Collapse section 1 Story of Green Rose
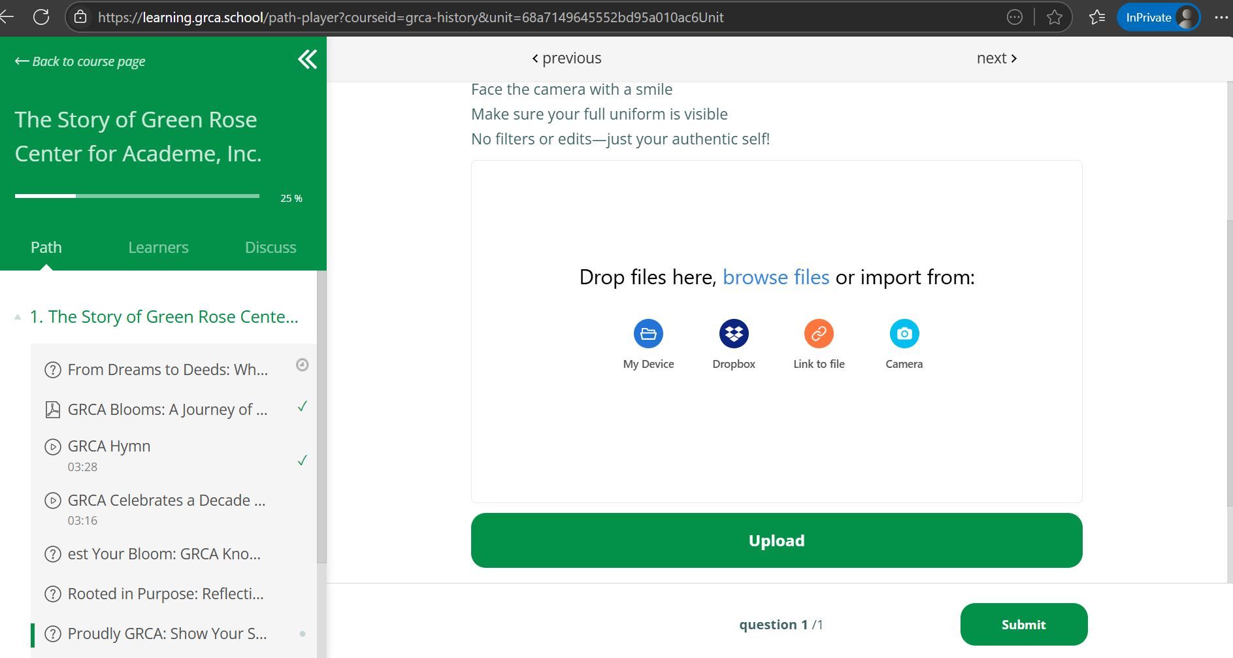Image resolution: width=1233 pixels, height=658 pixels. 18,318
